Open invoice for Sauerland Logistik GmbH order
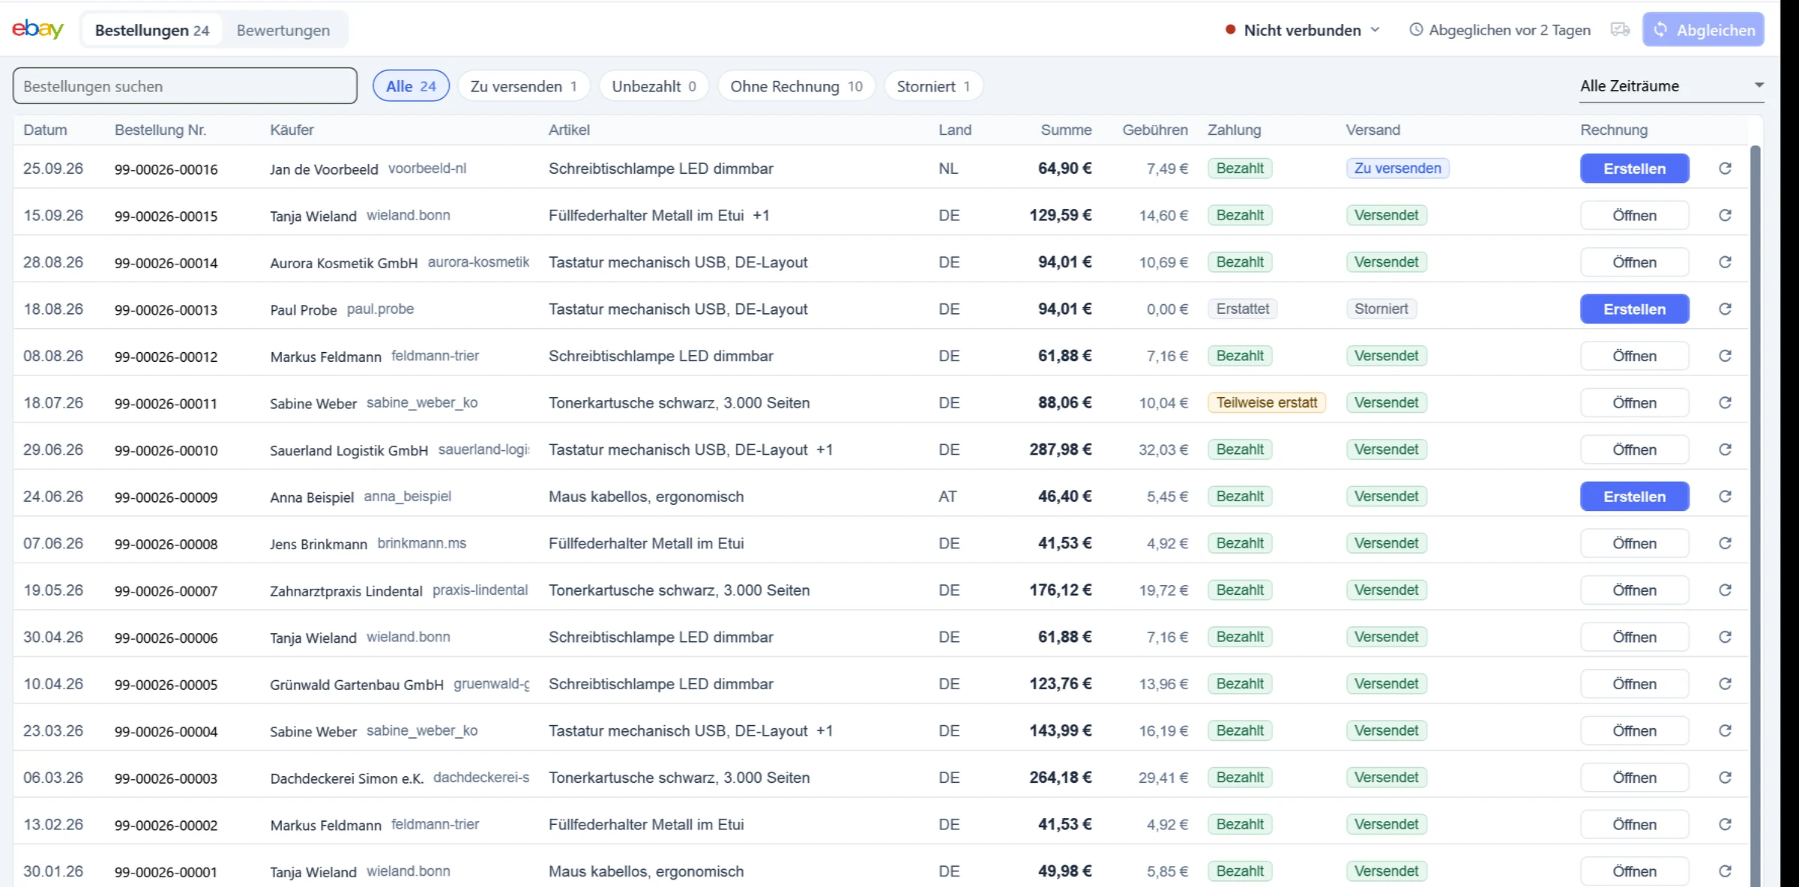The image size is (1799, 887). [x=1634, y=449]
